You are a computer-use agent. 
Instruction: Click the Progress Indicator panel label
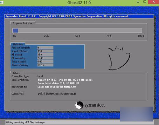[x=23, y=23]
